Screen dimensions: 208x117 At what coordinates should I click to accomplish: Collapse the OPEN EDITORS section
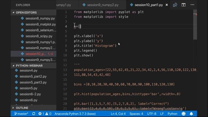(x=33, y=12)
